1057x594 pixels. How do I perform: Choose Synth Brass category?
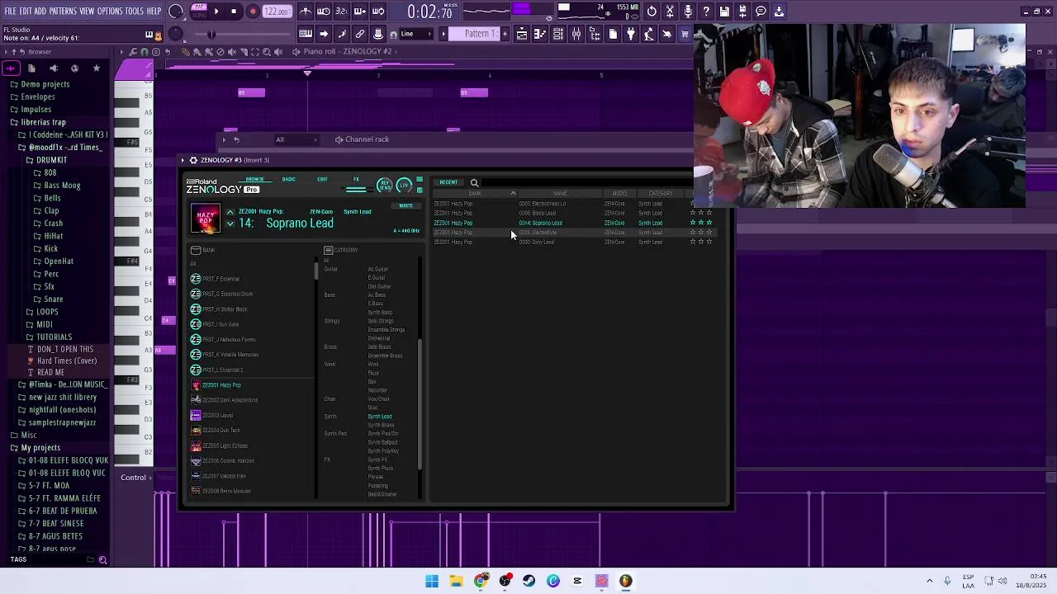tap(381, 425)
